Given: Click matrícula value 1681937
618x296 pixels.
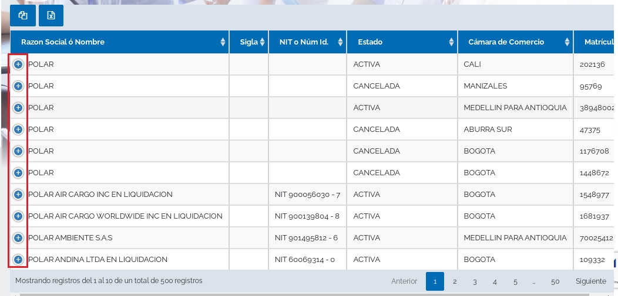Looking at the screenshot, I should [595, 216].
